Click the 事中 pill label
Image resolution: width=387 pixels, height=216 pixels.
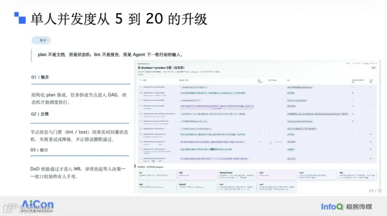41,40
